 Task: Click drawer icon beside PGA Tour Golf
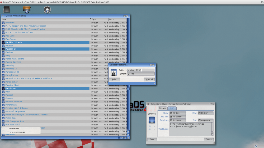[3, 125]
